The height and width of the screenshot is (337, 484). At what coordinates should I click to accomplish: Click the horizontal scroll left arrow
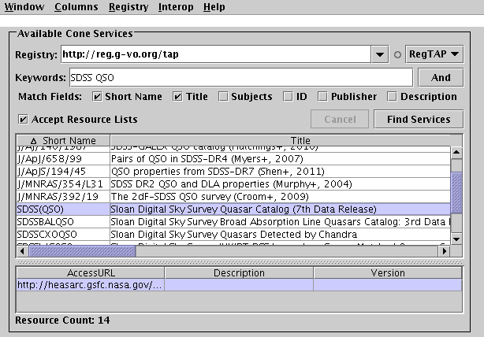click(22, 250)
